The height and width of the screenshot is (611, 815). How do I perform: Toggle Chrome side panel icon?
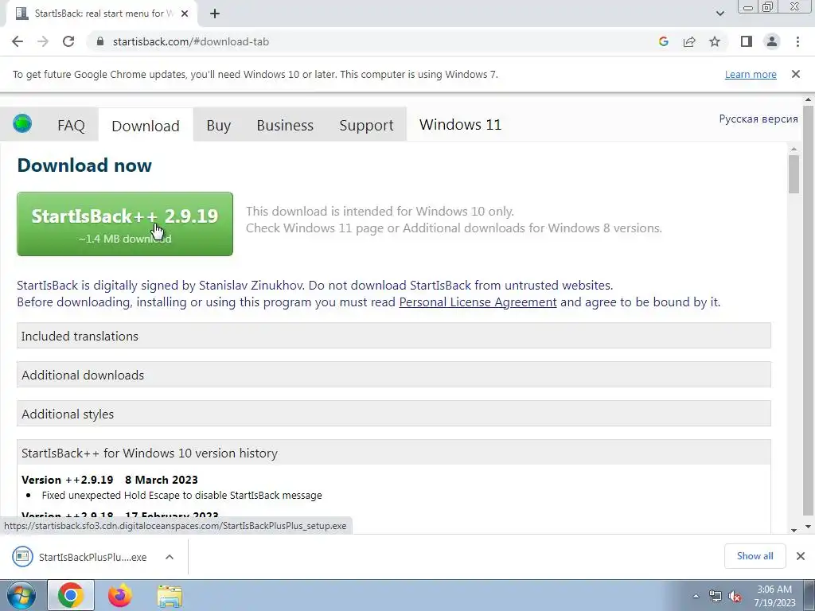pyautogui.click(x=747, y=41)
